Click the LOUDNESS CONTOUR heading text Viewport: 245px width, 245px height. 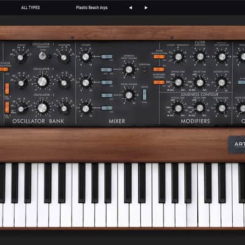click(x=199, y=94)
